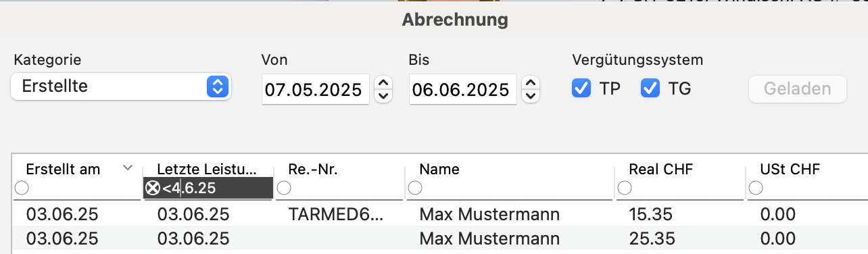Sort by the Name column header
This screenshot has width=868, height=254.
(x=439, y=170)
